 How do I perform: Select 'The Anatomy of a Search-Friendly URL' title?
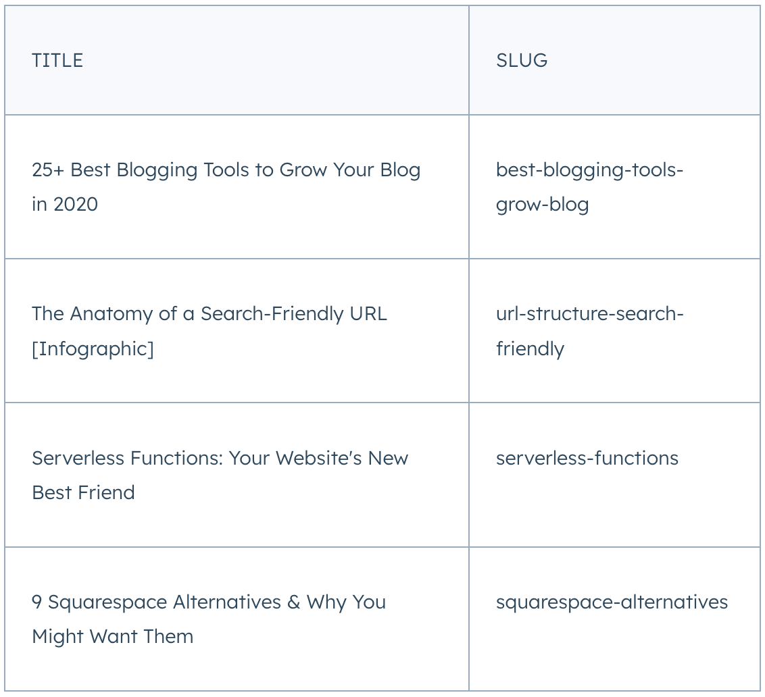click(x=209, y=314)
